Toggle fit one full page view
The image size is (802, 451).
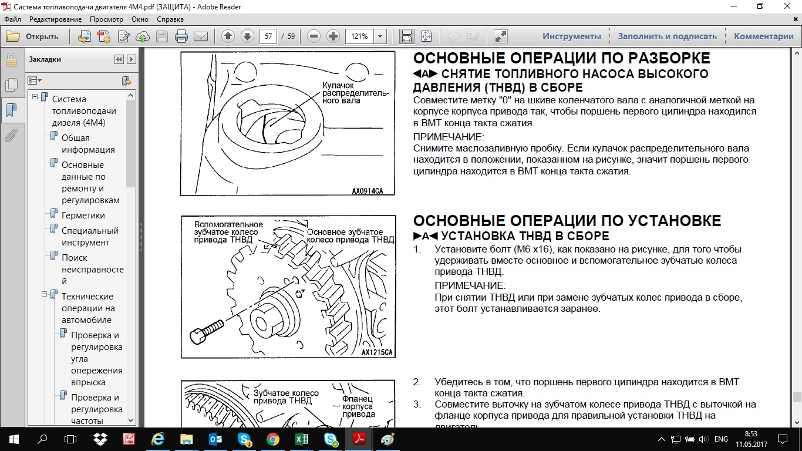[x=426, y=36]
